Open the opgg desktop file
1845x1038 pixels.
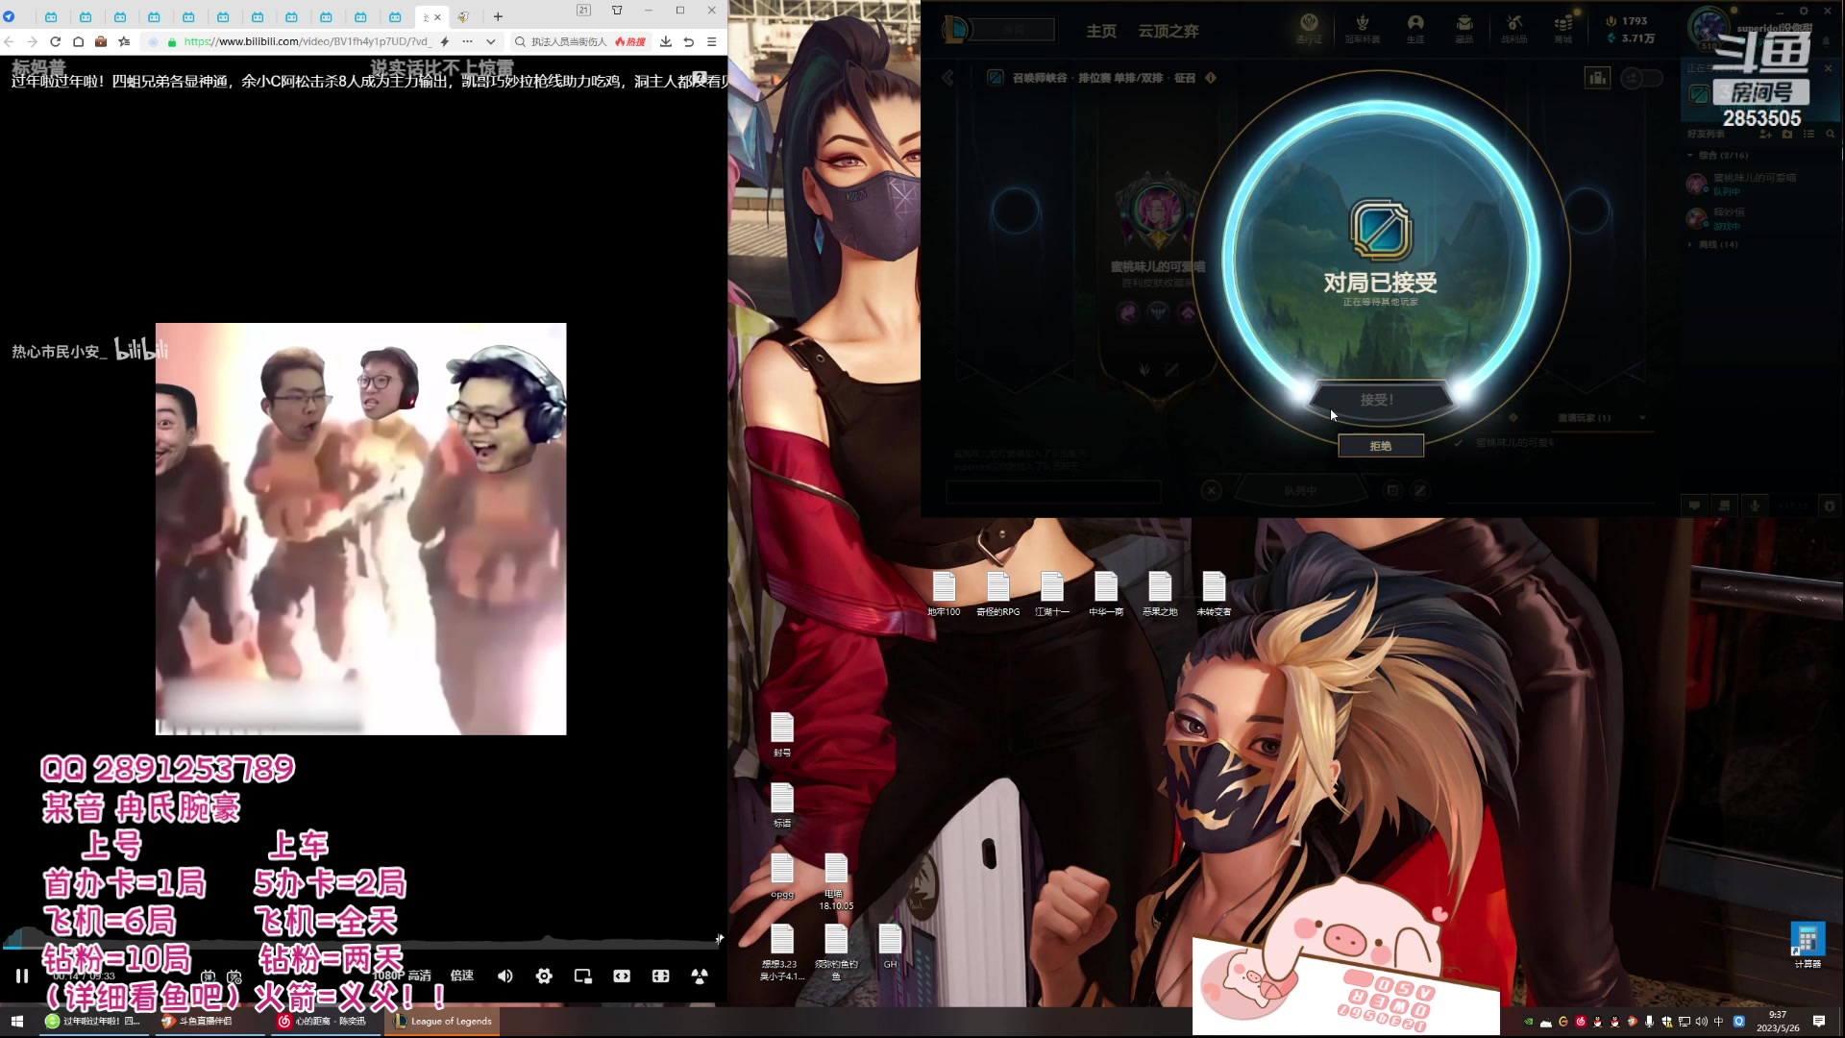pos(782,876)
